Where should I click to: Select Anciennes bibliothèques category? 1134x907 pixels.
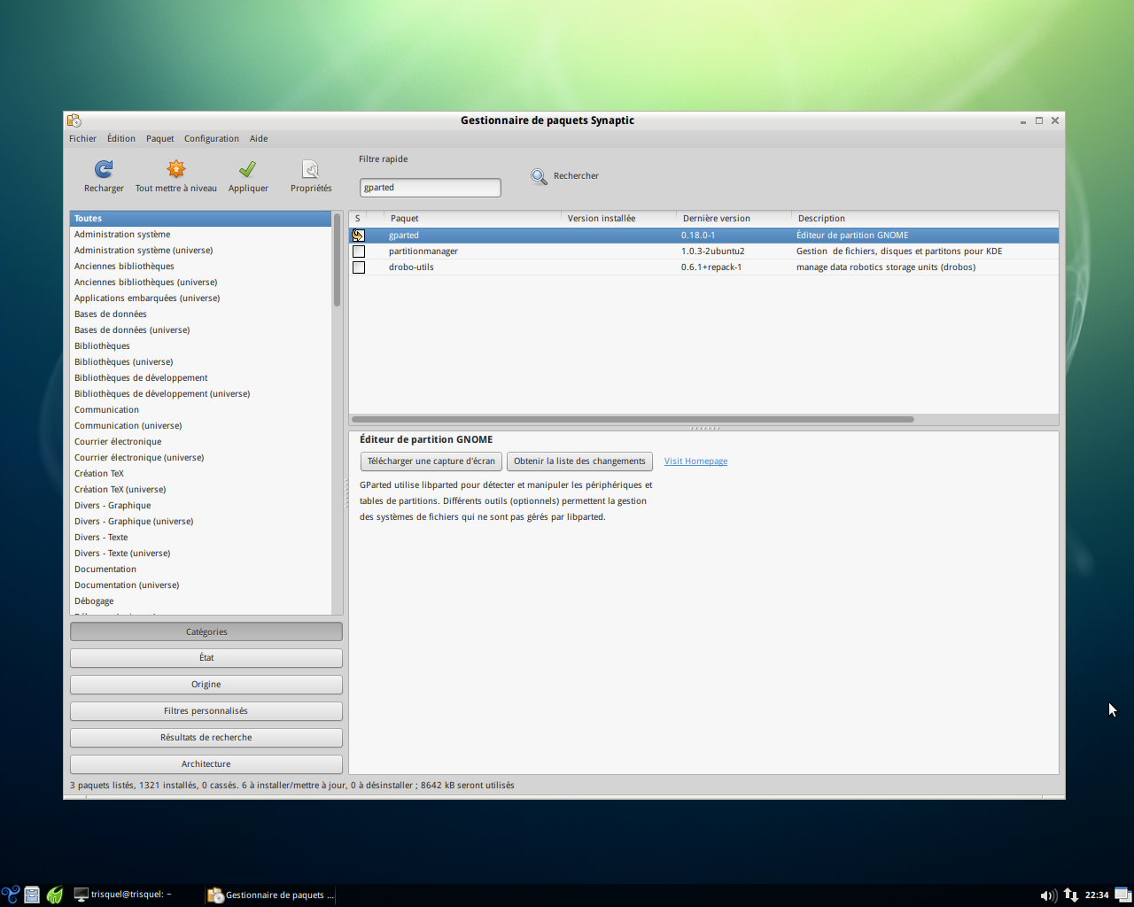200,267
